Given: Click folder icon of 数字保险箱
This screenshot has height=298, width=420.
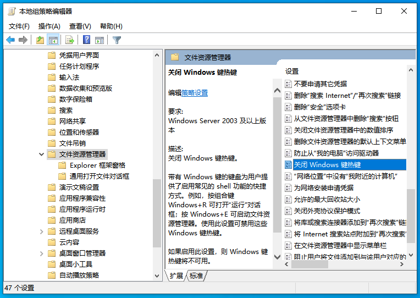Looking at the screenshot, I should tap(52, 100).
